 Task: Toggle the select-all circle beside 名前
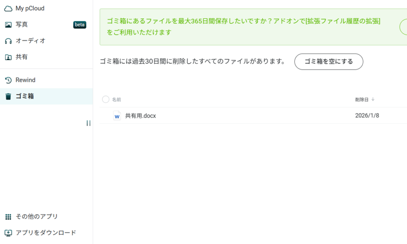[106, 99]
